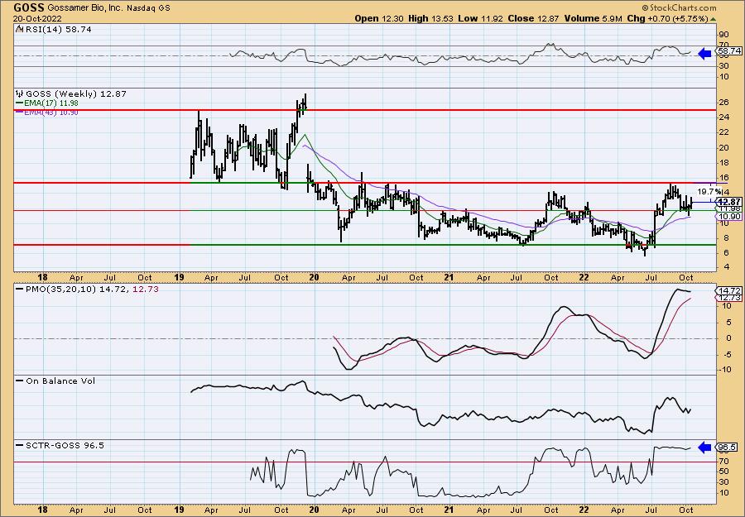745x517 pixels.
Task: Click the 10.90 EMA tag on price axis
Action: coord(729,217)
